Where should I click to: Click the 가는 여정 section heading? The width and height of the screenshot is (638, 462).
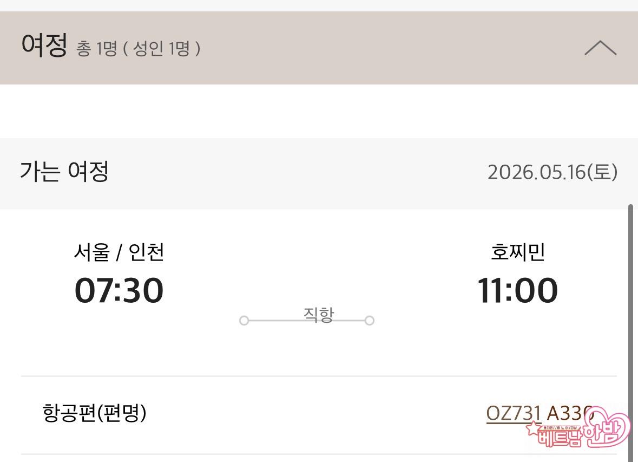[64, 171]
